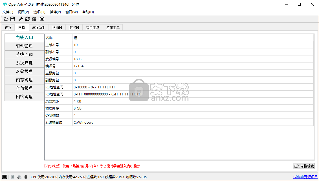
Task: Select the 物理内存 row name
Action: tap(52, 108)
